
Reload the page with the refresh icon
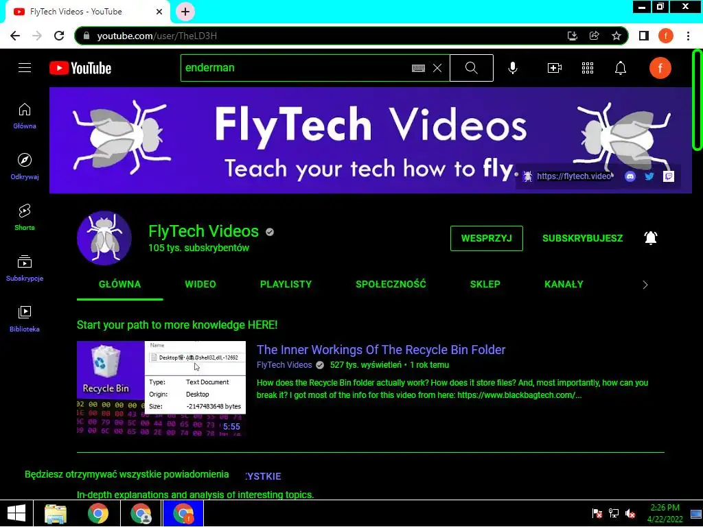coord(59,36)
